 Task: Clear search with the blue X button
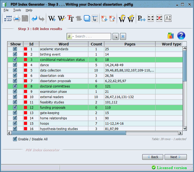[x=123, y=36]
